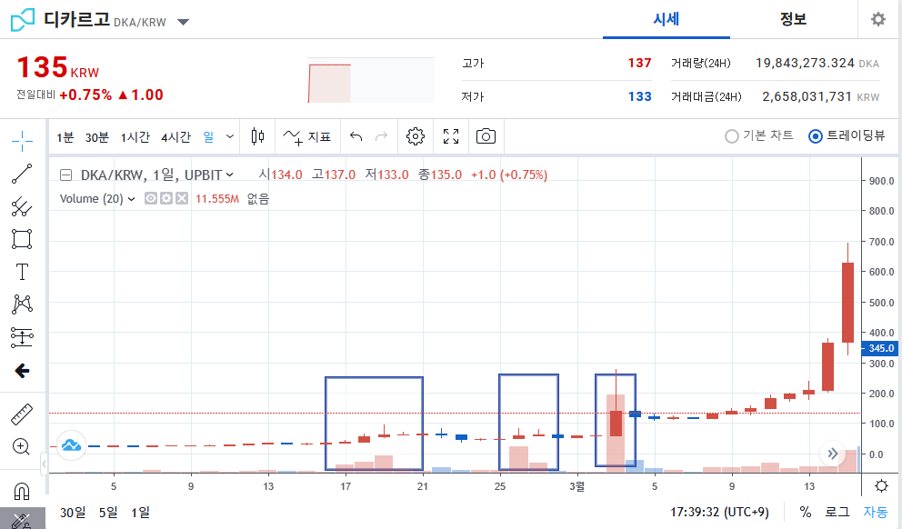Click the Digkargo coin logo
The width and height of the screenshot is (902, 529).
pos(23,20)
